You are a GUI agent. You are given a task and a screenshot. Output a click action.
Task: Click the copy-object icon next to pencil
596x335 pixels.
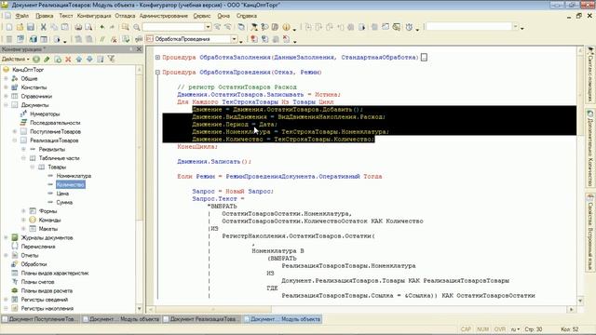tap(58, 59)
